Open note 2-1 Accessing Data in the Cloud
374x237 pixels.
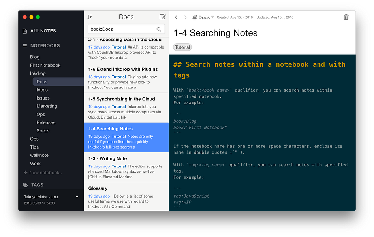click(x=126, y=50)
